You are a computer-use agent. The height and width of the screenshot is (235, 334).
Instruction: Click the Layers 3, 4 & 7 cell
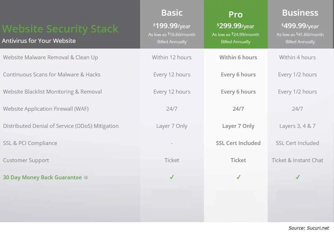[x=297, y=126]
